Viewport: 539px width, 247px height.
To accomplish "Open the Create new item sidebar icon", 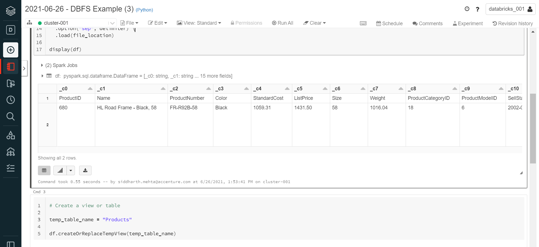I will pyautogui.click(x=11, y=50).
